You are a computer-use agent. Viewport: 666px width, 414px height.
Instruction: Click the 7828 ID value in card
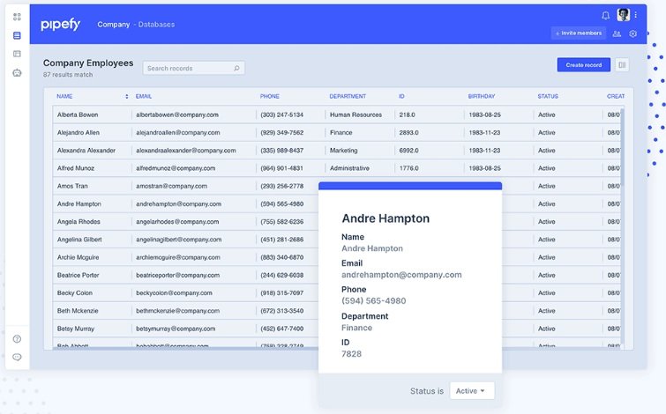click(x=351, y=354)
